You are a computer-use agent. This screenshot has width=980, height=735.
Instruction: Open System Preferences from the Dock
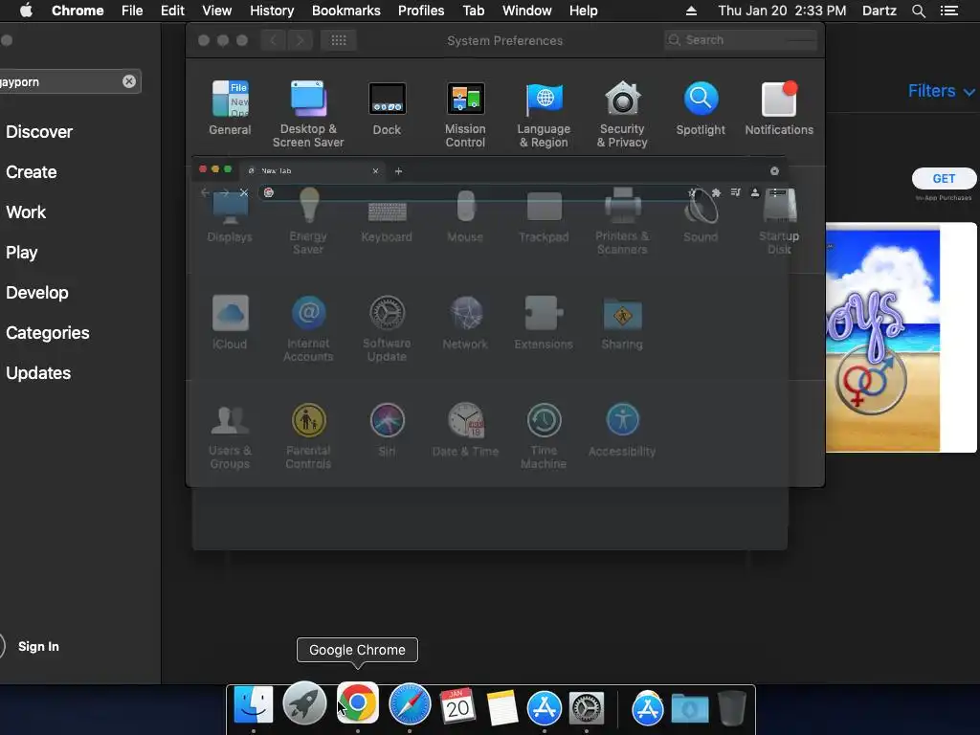click(587, 707)
